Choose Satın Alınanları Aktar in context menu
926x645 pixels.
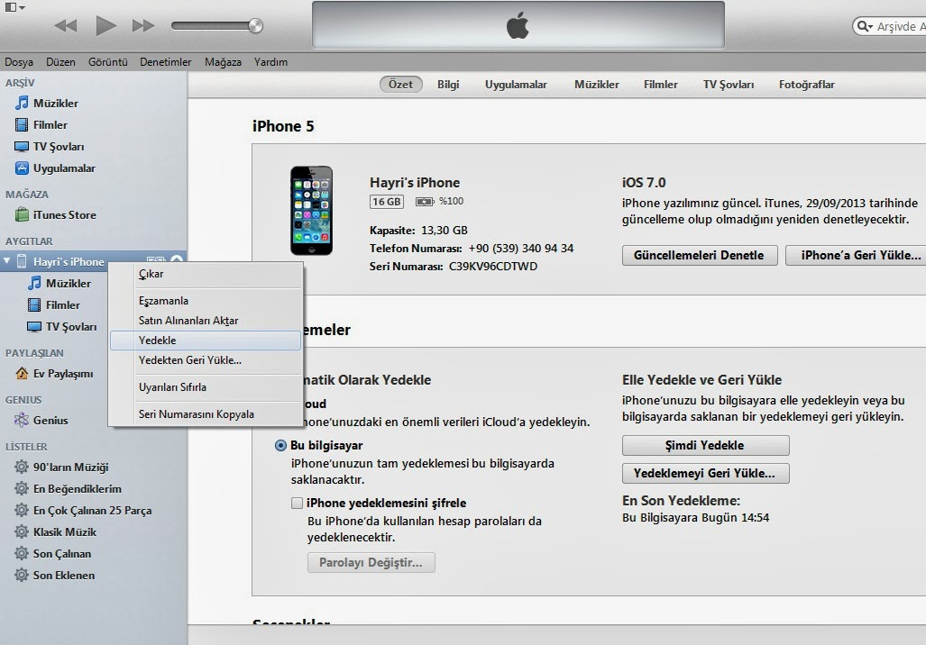tap(206, 321)
